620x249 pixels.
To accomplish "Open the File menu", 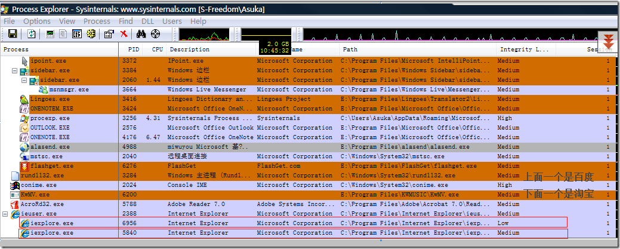I will point(9,21).
